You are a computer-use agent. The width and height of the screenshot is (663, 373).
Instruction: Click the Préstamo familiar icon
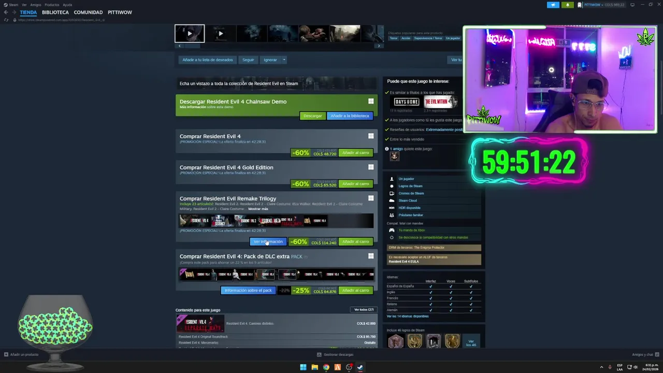392,215
